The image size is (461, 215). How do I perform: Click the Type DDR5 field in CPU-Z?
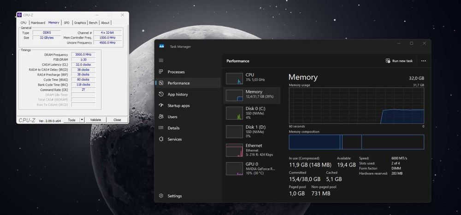pos(46,33)
